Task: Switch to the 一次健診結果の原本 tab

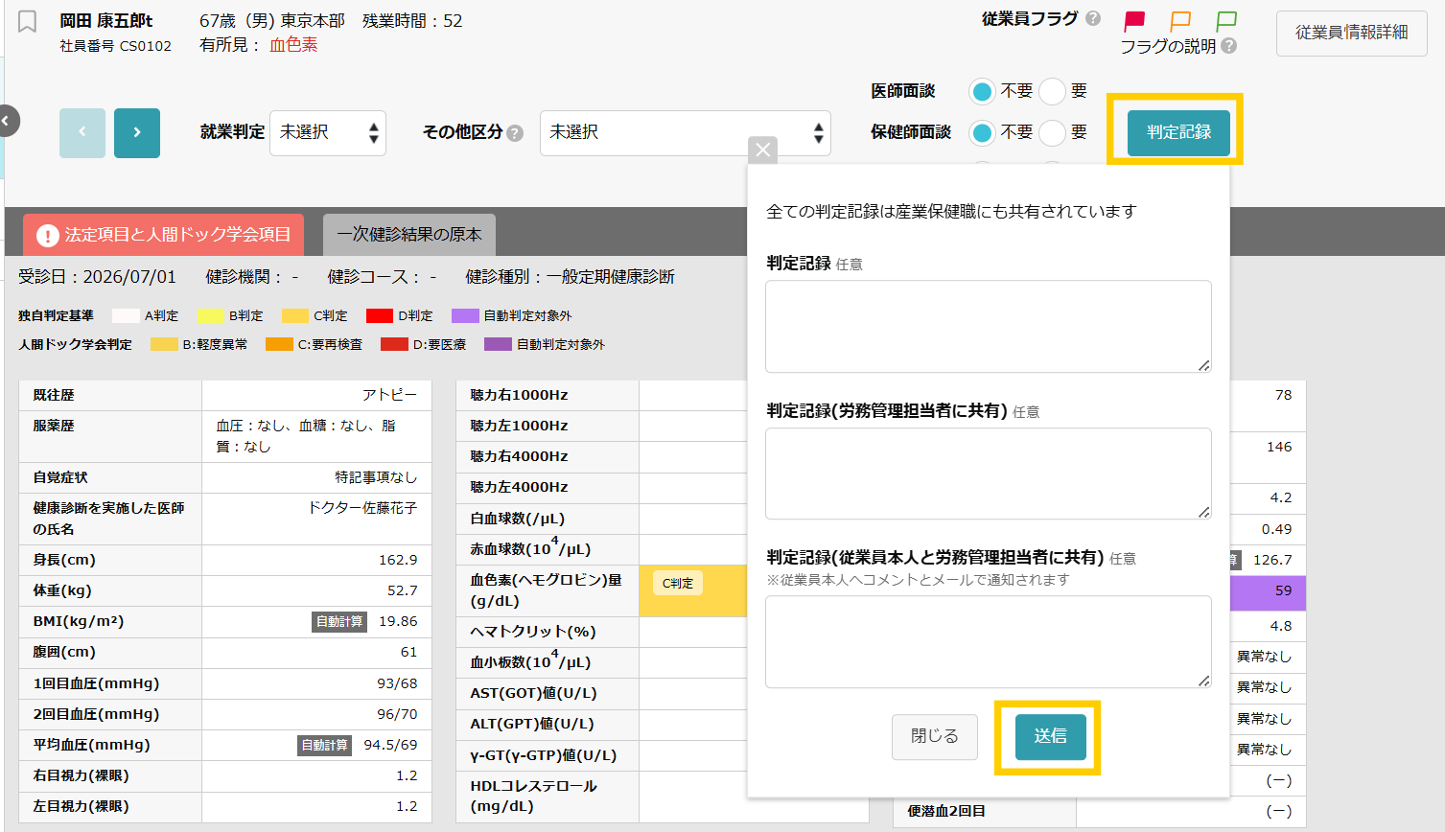Action: coord(409,235)
